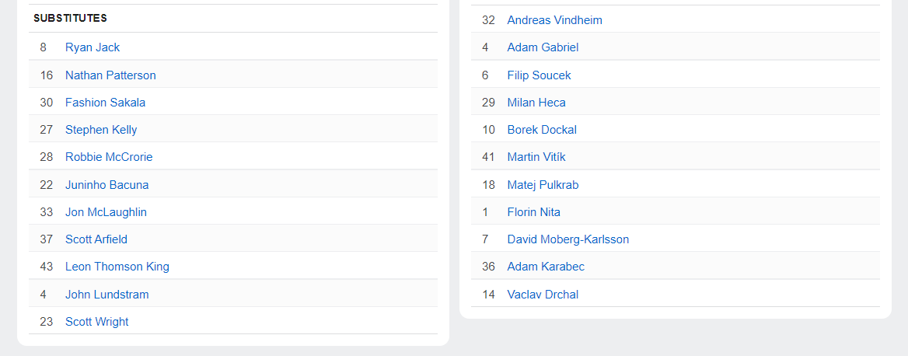Select Leon Thomson King

tap(117, 267)
